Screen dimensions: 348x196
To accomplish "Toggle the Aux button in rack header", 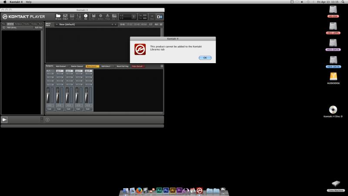I will pos(156,24).
